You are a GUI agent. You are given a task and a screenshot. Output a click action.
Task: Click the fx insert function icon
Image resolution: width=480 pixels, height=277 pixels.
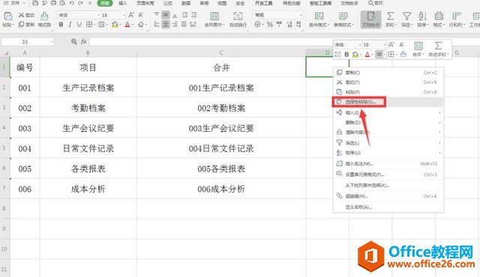[83, 41]
